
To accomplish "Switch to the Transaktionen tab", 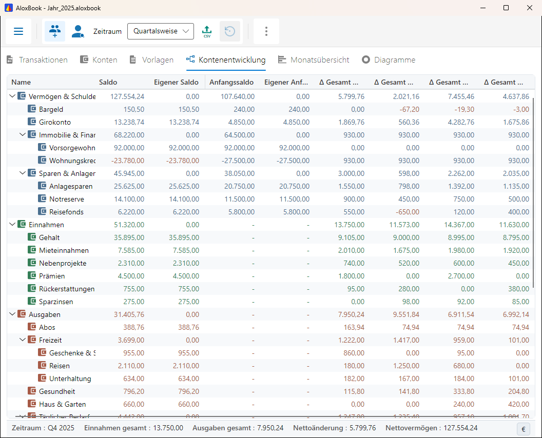I will point(37,60).
